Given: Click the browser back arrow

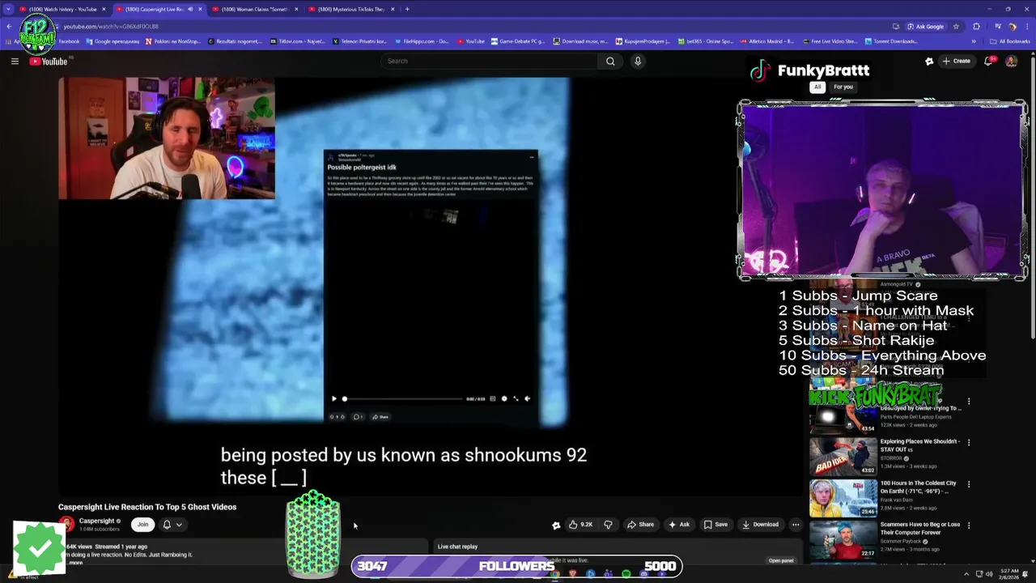Looking at the screenshot, I should click(x=9, y=26).
